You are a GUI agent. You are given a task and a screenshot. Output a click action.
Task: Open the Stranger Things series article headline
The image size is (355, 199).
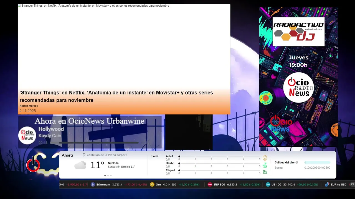click(116, 96)
